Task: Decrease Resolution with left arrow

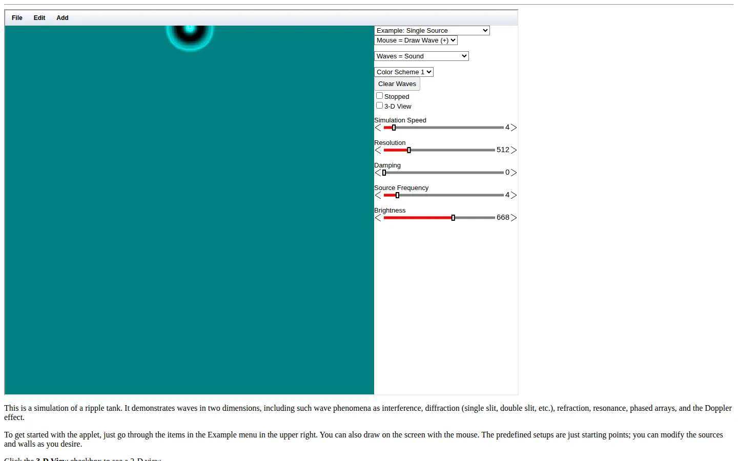Action: click(x=378, y=150)
